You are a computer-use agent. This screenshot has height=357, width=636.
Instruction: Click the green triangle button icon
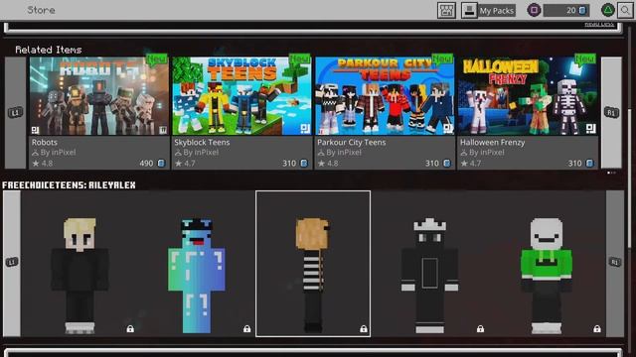(x=607, y=10)
